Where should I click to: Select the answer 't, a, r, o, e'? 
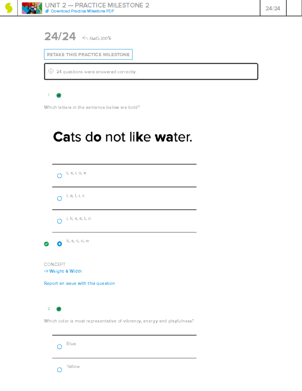[59, 175]
